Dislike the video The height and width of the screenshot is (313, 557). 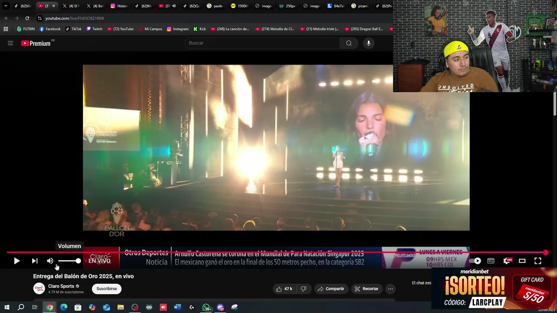(304, 289)
